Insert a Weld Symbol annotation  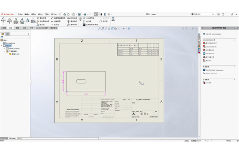tap(56, 21)
